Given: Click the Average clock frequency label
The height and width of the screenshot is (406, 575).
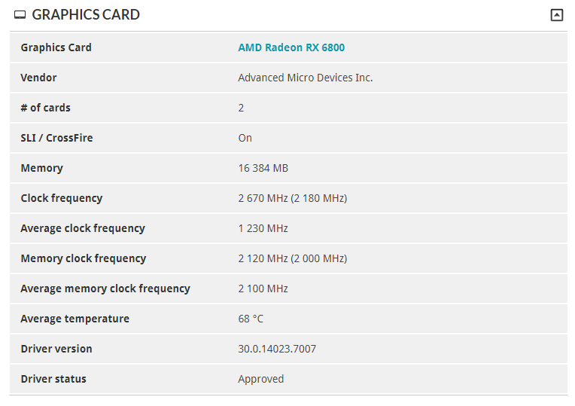Looking at the screenshot, I should (x=82, y=228).
